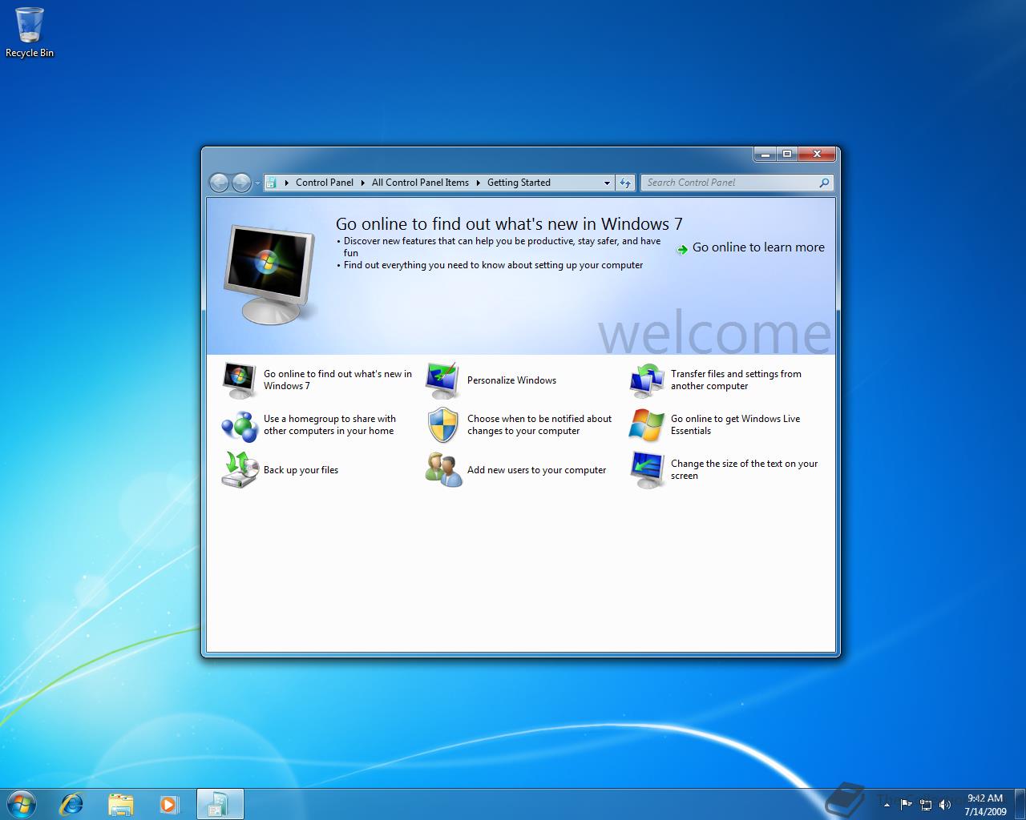Select Getting Started breadcrumb

click(519, 183)
